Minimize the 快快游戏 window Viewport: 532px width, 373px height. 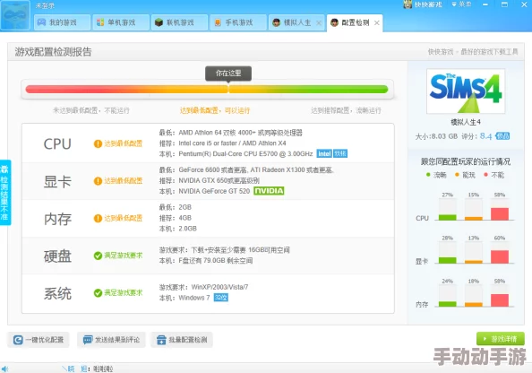click(x=485, y=4)
